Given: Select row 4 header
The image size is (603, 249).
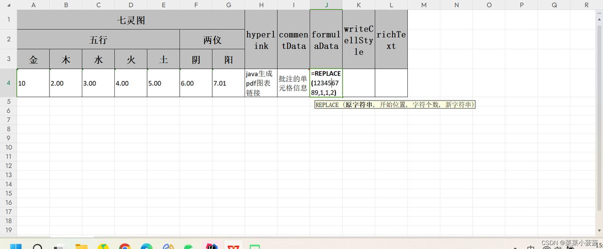Looking at the screenshot, I should tap(8, 83).
